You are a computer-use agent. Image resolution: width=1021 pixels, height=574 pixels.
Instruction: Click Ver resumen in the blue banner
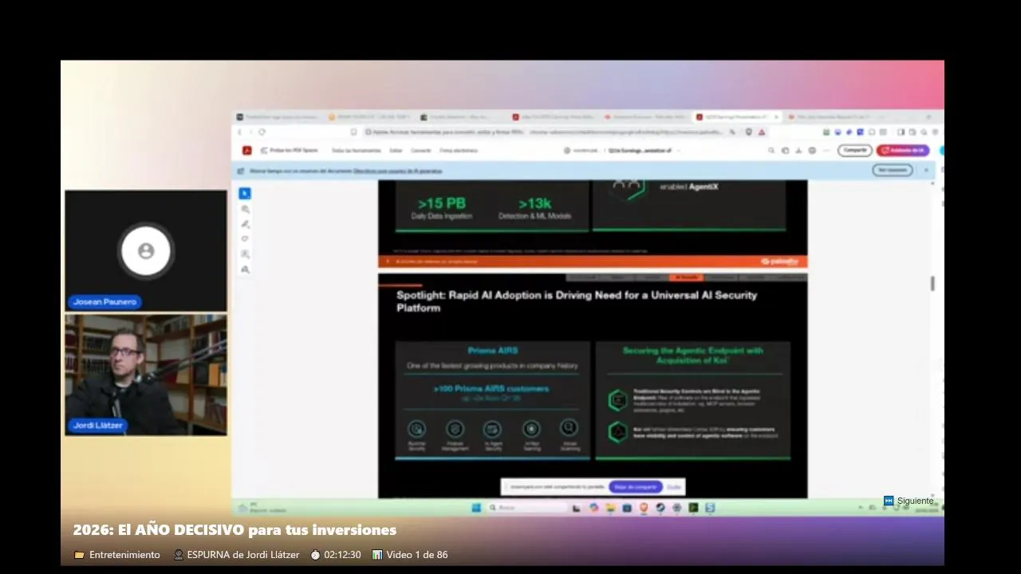tap(892, 170)
